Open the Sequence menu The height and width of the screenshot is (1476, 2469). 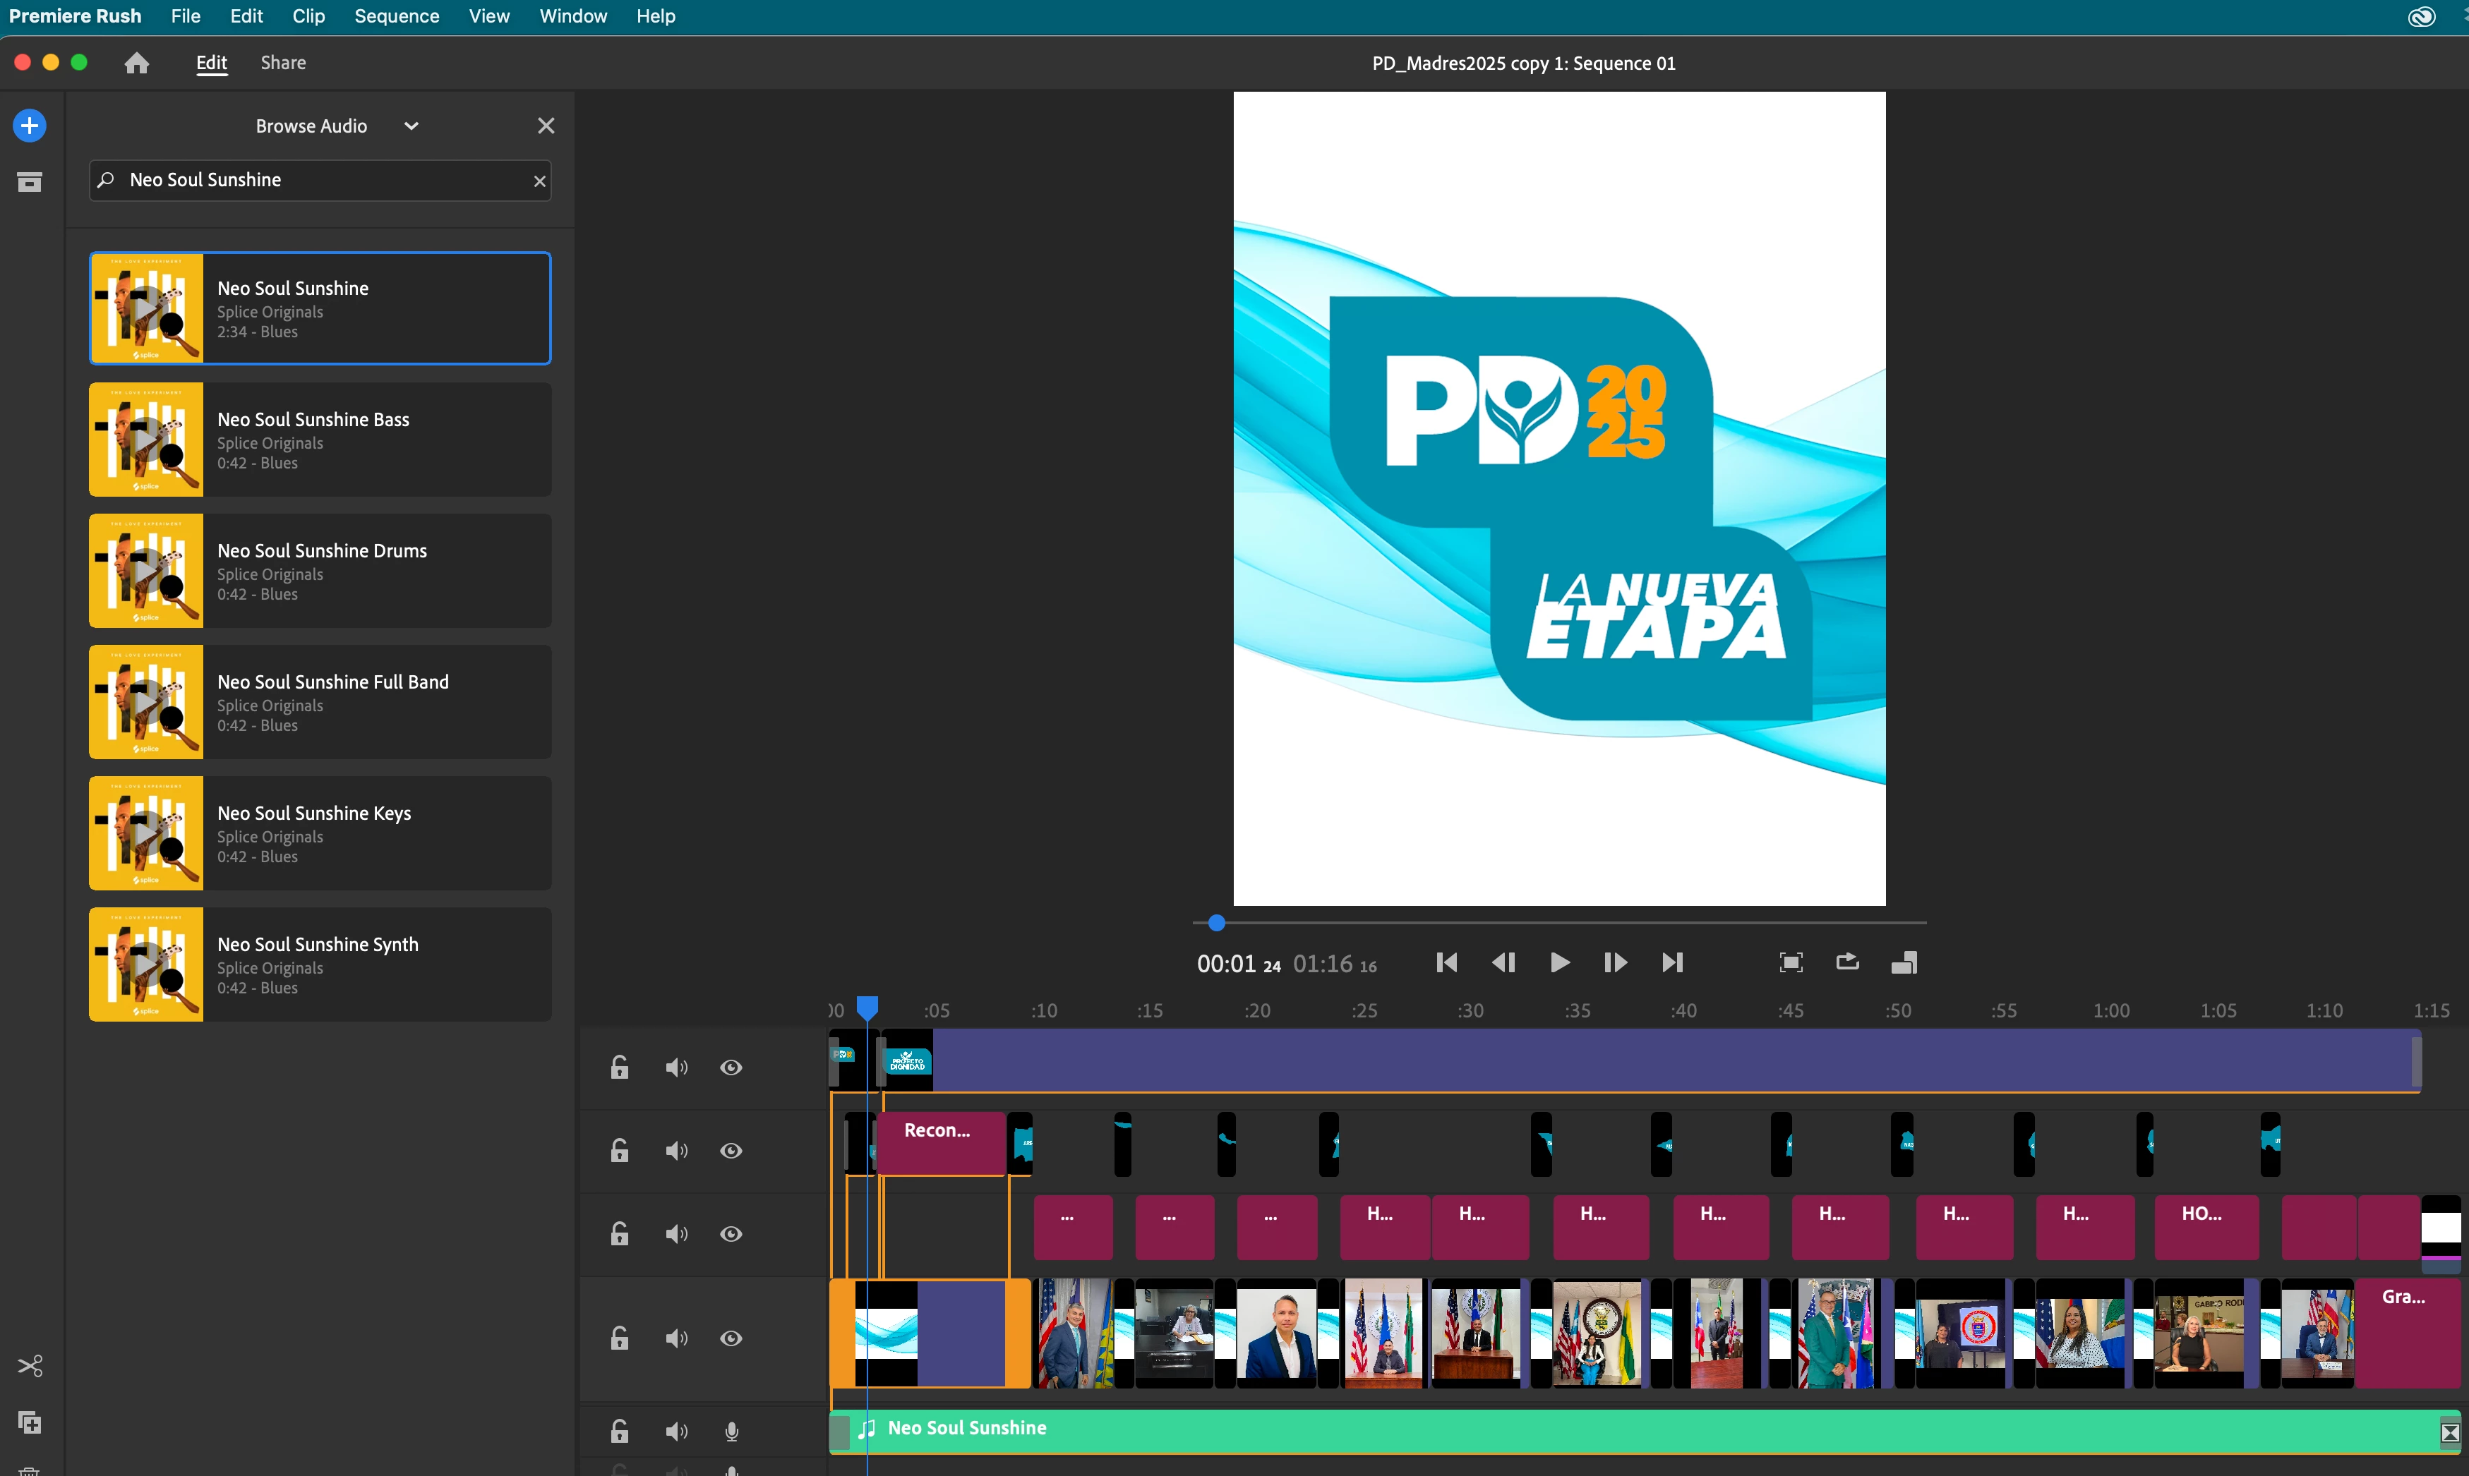pyautogui.click(x=396, y=16)
